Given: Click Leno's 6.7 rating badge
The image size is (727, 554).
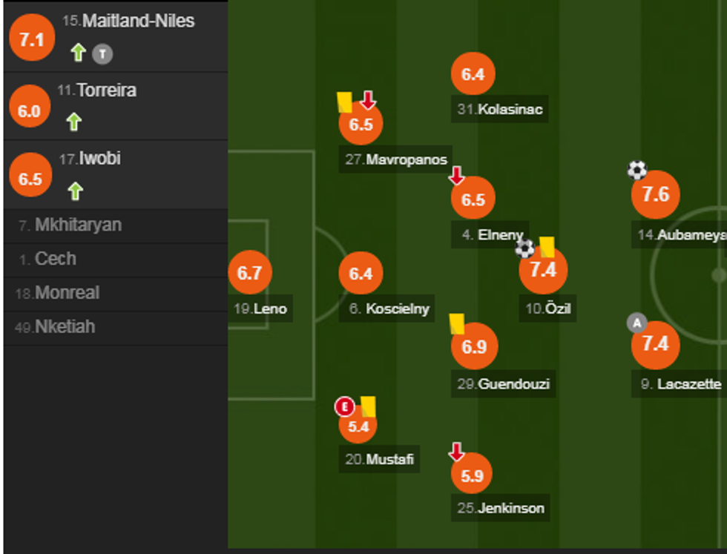Looking at the screenshot, I should pos(250,273).
